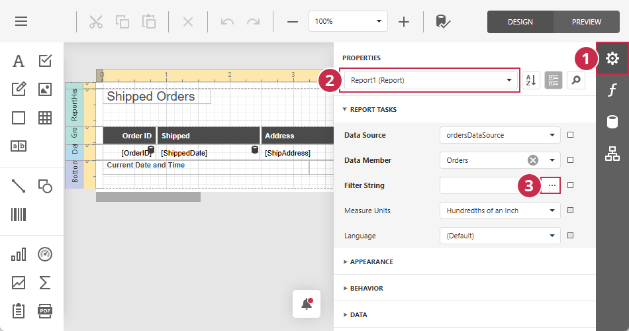Select the Current Date and Time label
The width and height of the screenshot is (629, 331).
[206, 167]
